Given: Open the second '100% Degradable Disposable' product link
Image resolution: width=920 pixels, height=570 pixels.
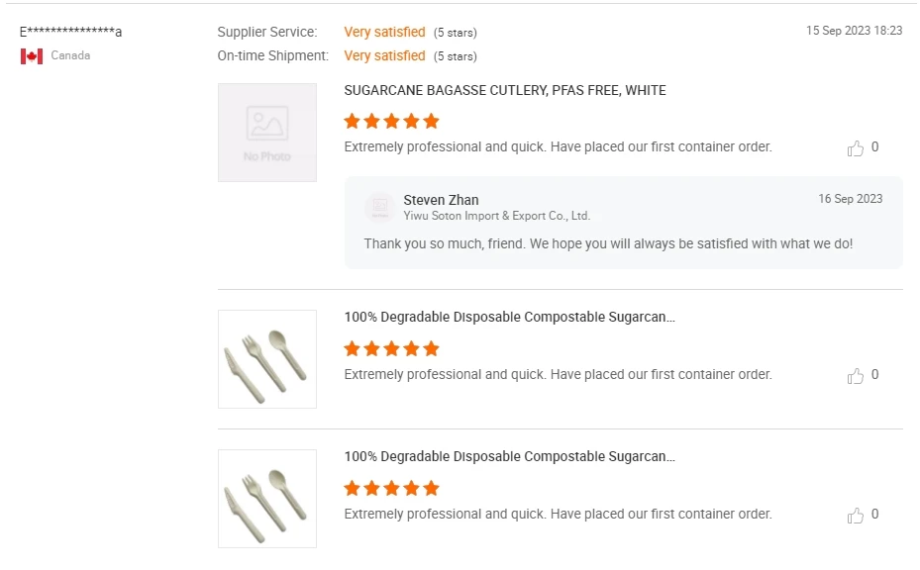Looking at the screenshot, I should click(510, 318).
